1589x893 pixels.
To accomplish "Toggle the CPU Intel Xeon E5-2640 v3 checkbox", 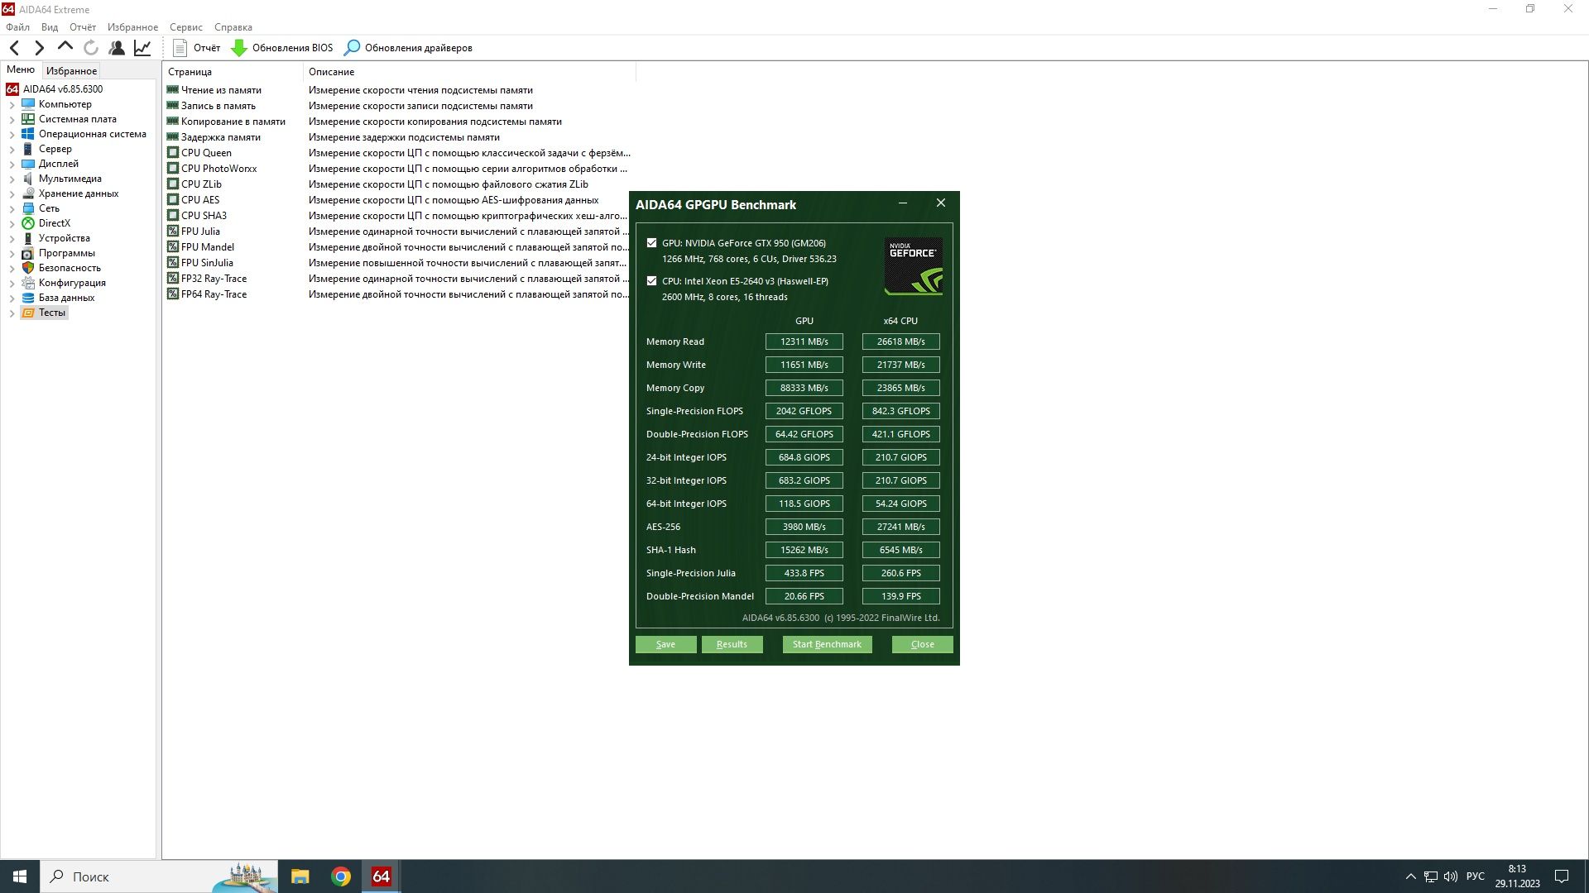I will [652, 281].
